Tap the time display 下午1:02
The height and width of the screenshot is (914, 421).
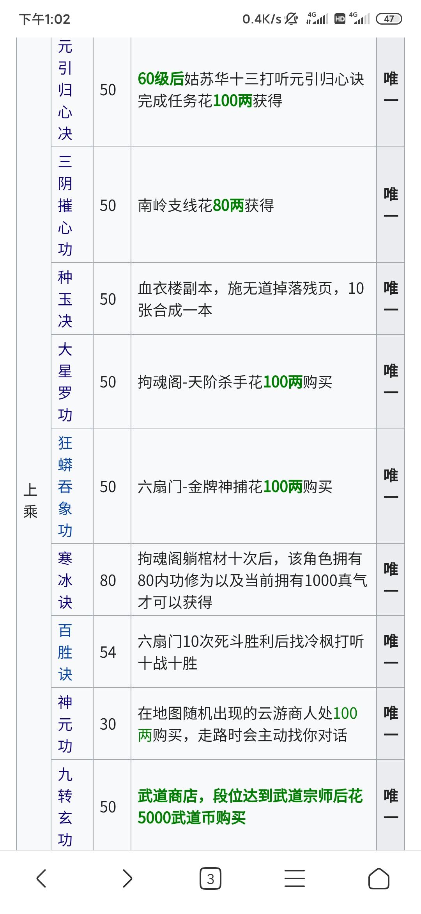click(44, 19)
